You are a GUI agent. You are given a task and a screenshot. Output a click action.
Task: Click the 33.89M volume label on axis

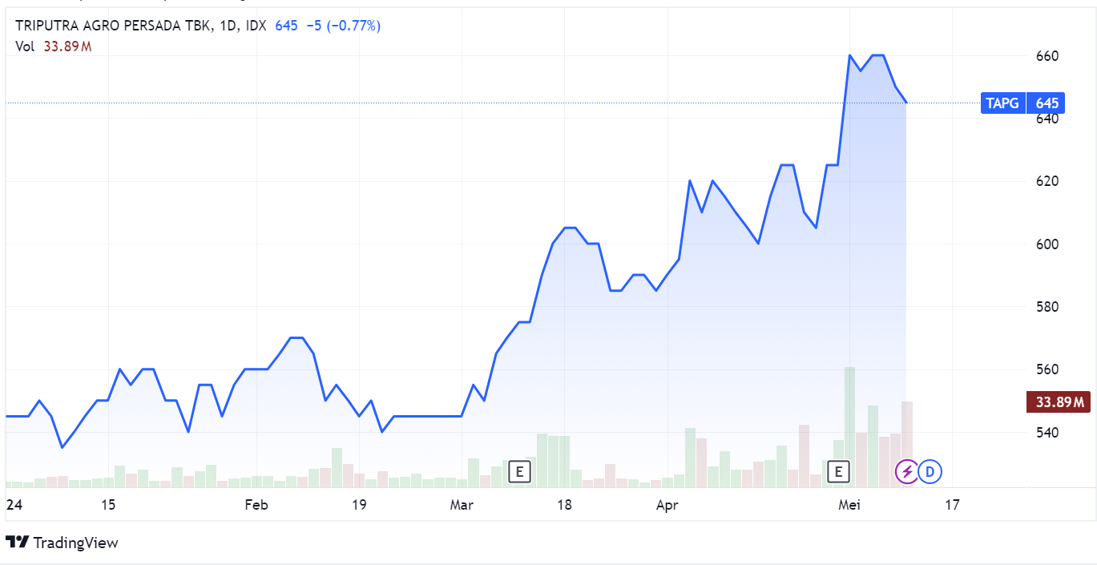(1059, 402)
